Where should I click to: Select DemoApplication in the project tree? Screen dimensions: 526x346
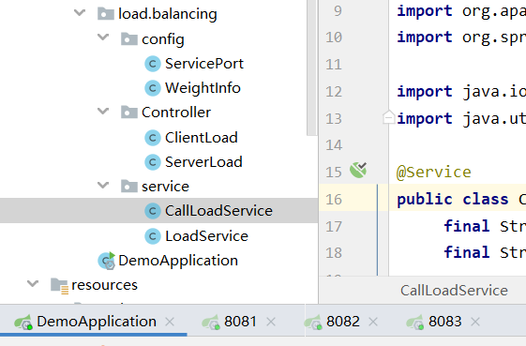[178, 261]
